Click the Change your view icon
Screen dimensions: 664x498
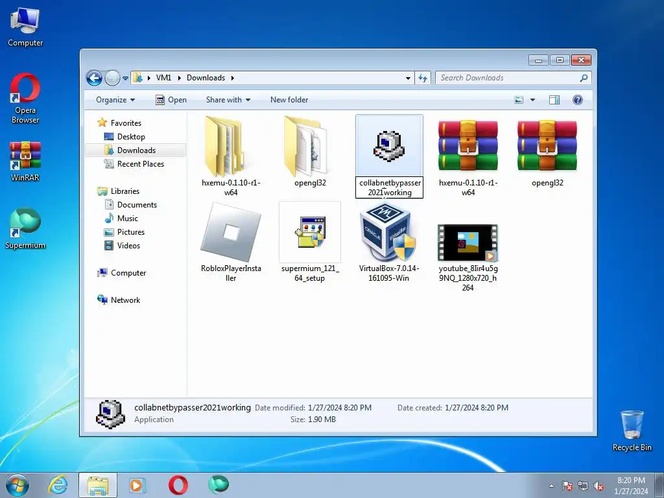point(519,100)
